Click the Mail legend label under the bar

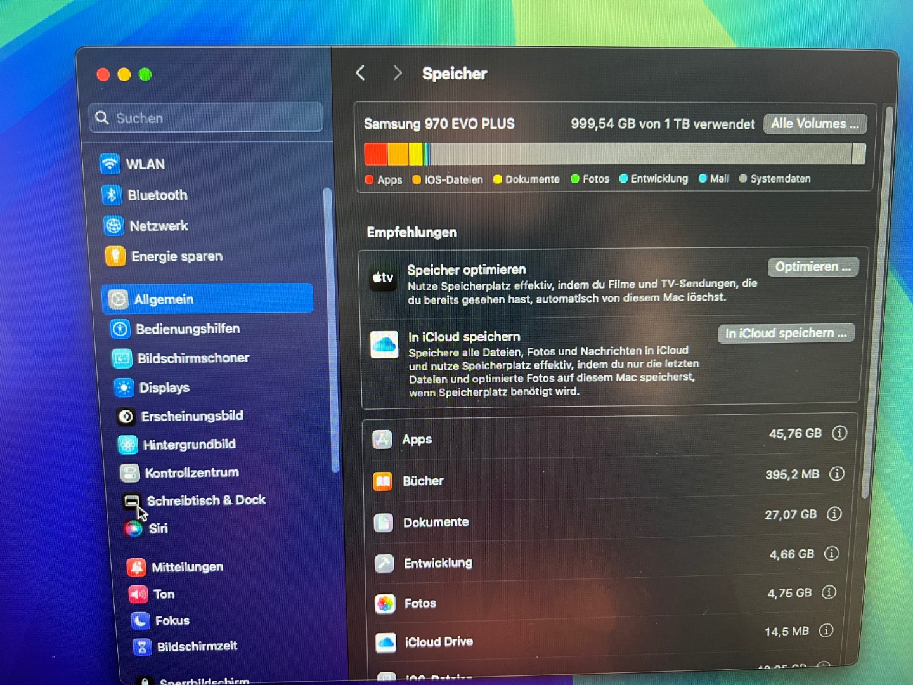[x=720, y=179]
